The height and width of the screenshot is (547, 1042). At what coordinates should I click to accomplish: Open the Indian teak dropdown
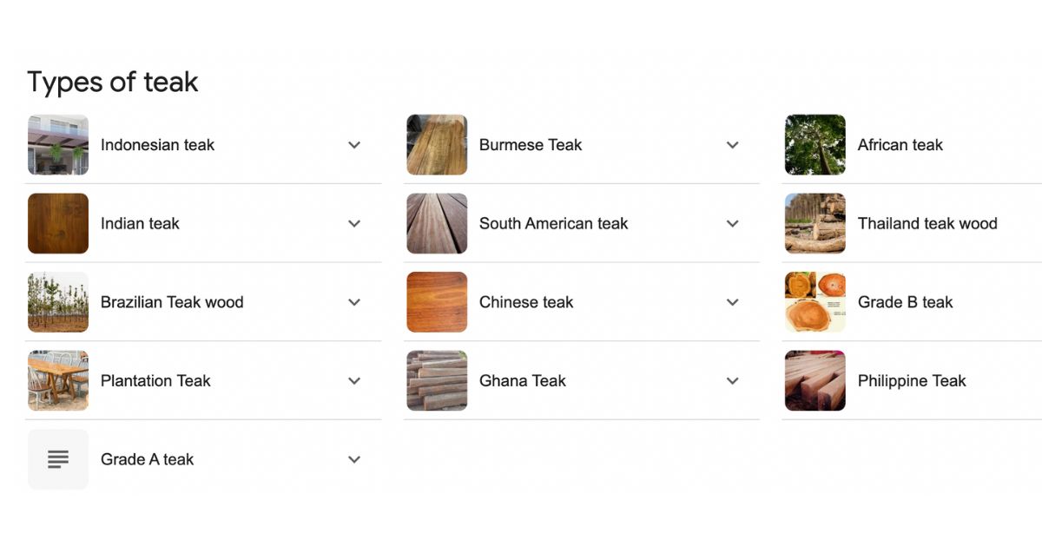354,223
